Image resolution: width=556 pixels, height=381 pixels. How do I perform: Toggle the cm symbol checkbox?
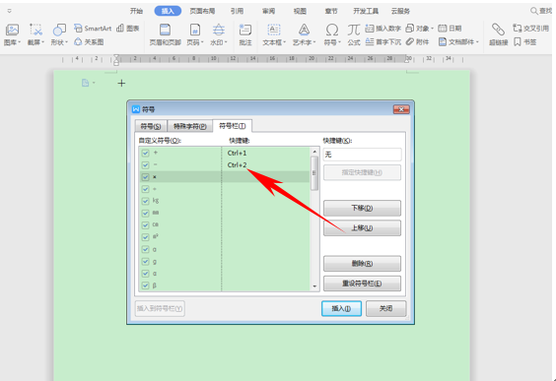tap(145, 225)
